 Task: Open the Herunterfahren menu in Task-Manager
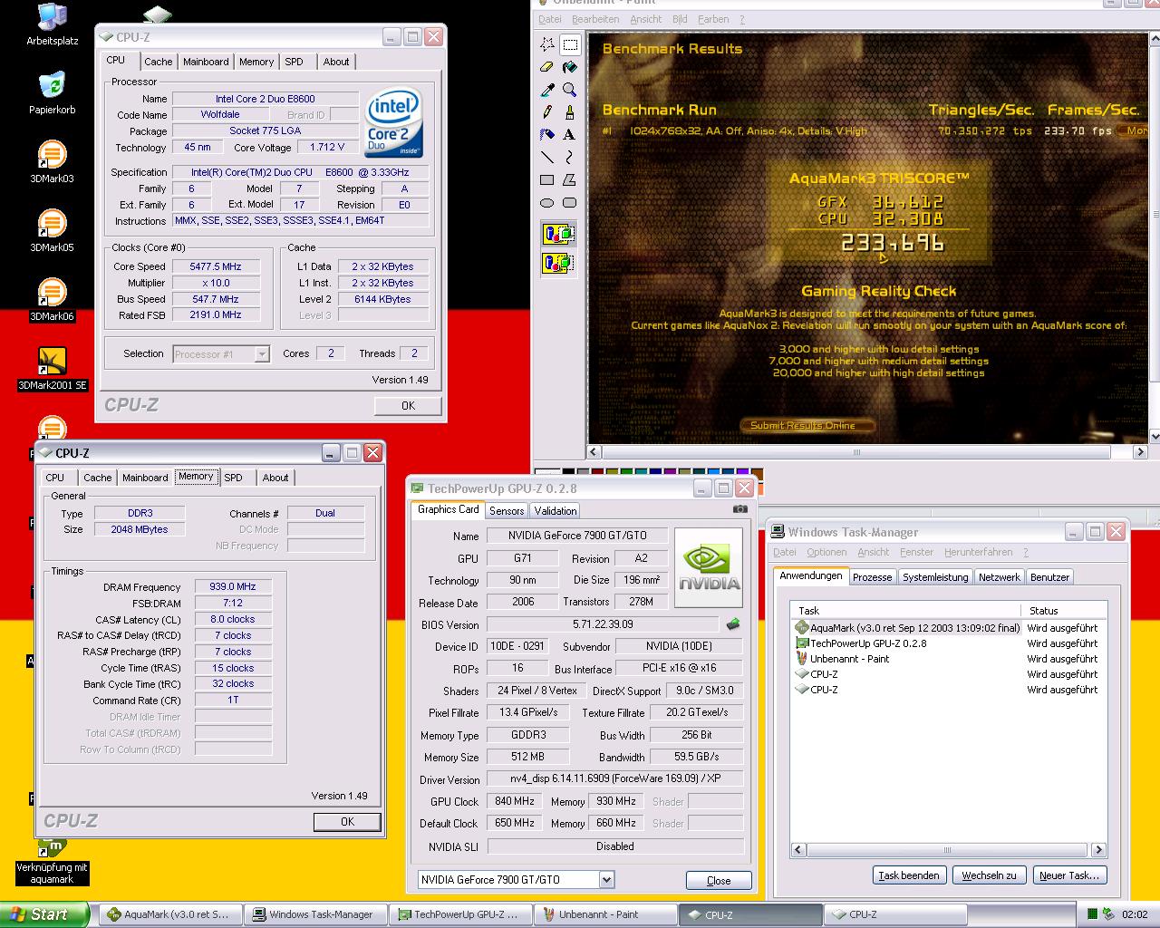pyautogui.click(x=978, y=552)
